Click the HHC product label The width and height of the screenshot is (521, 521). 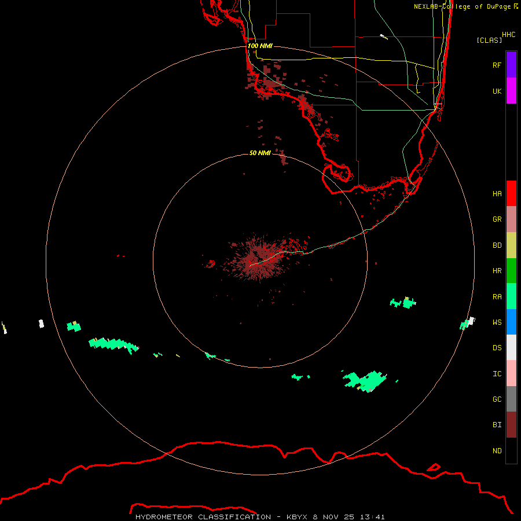[508, 35]
